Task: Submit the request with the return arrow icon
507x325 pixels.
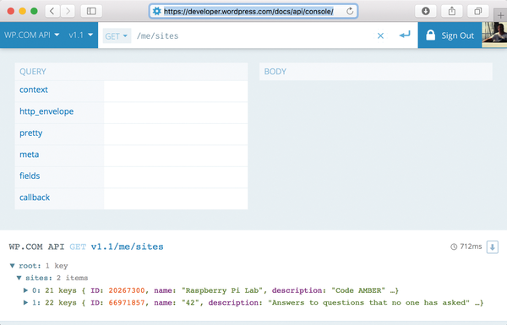Action: (405, 35)
